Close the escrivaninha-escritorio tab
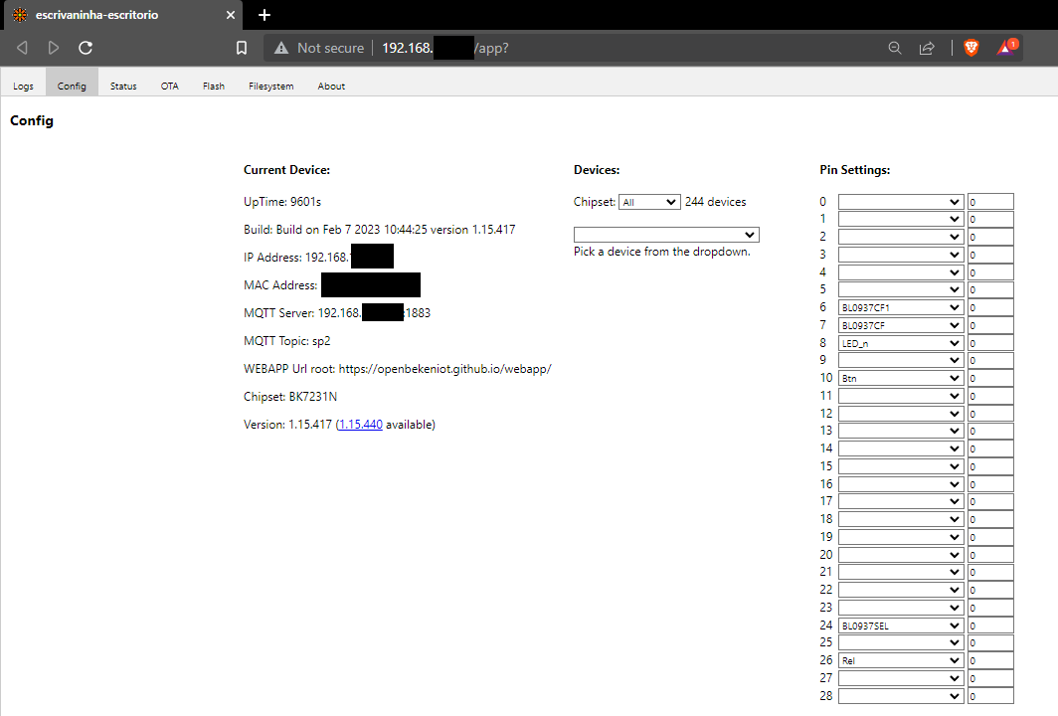This screenshot has height=716, width=1058. pos(230,15)
